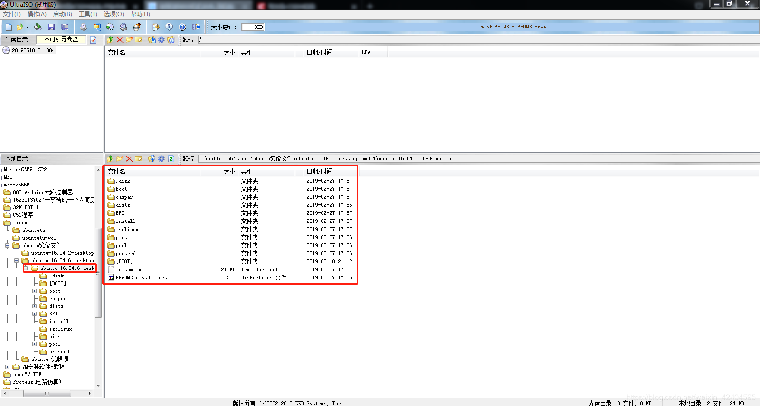Expand the dists folder tree node

pyautogui.click(x=34, y=306)
